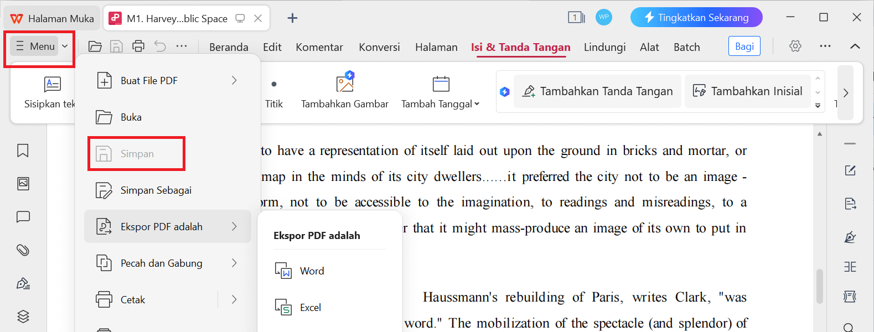
Task: Open the Batch tab
Action: 686,47
